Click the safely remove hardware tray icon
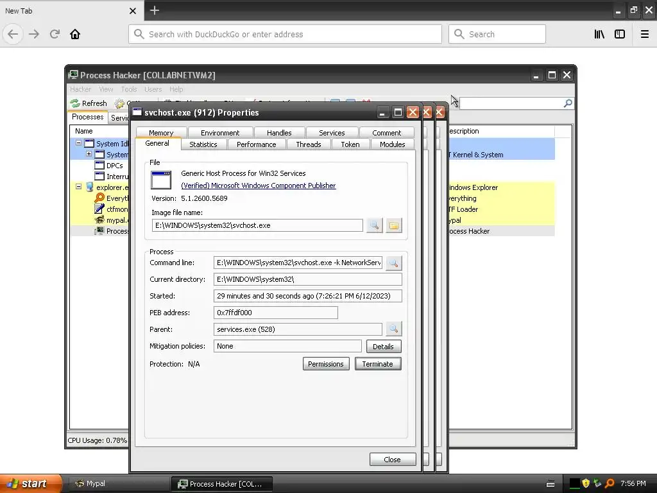Image resolution: width=657 pixels, height=493 pixels. point(597,483)
